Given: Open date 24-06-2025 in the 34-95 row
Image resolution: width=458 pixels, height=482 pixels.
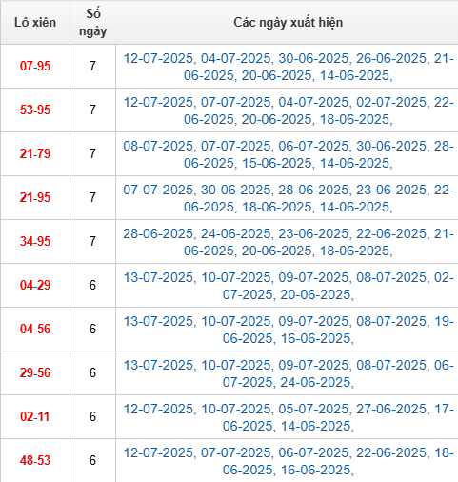Looking at the screenshot, I should (x=235, y=233).
